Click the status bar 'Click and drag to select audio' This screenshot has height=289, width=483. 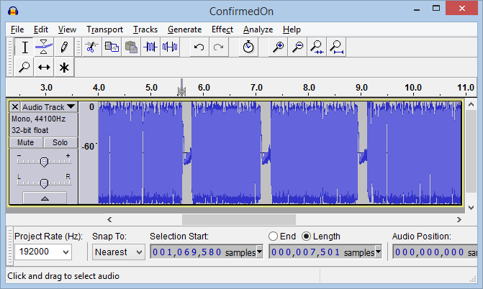pos(63,276)
